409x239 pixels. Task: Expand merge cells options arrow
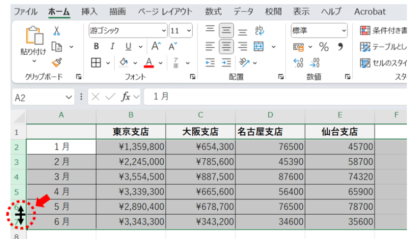click(x=274, y=47)
